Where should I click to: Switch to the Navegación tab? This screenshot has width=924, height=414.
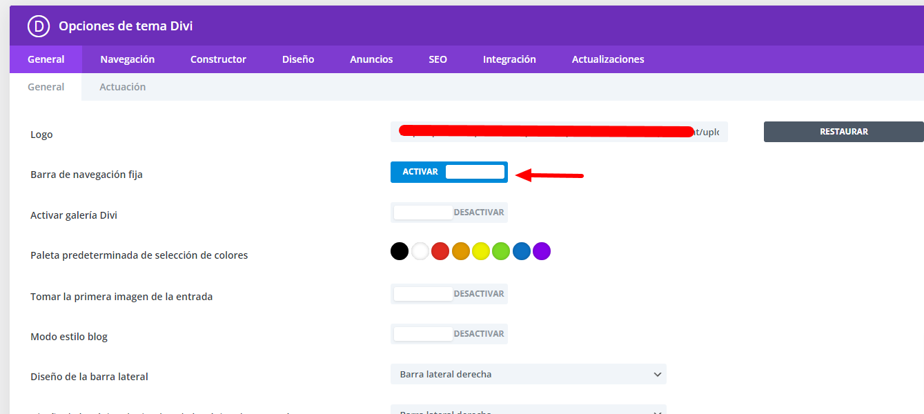[x=127, y=59]
